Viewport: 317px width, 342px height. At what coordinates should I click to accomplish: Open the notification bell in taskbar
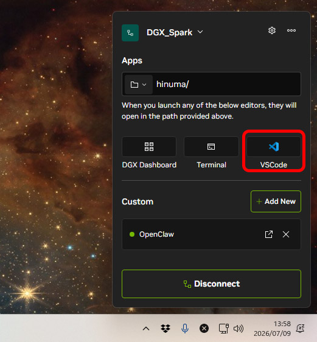tap(300, 329)
